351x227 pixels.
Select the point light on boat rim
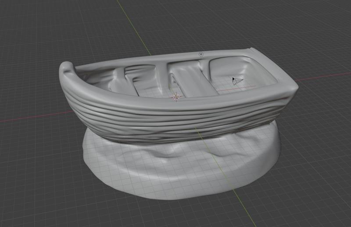click(201, 54)
